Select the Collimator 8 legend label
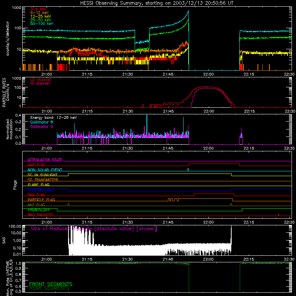The width and height of the screenshot is (296, 296). [x=41, y=122]
